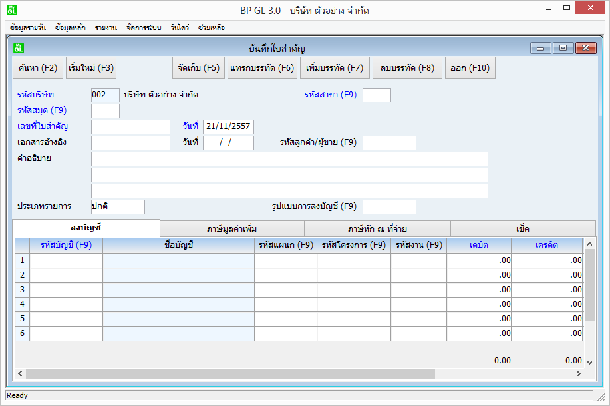Image resolution: width=610 pixels, height=406 pixels.
Task: Click the จัดเก็บ (F5) save button
Action: tap(198, 68)
